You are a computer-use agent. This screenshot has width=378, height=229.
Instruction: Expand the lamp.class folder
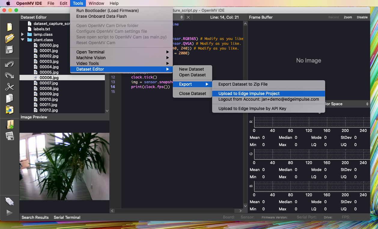[23, 35]
